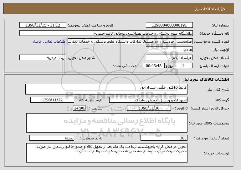
Task: Click the buyer notes text area
Action: click(x=107, y=153)
